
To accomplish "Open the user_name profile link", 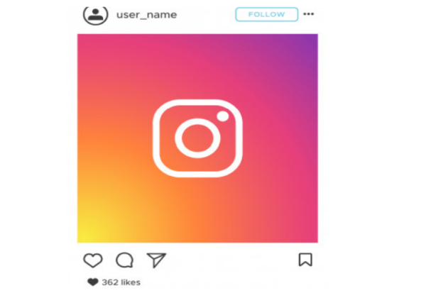I will click(x=146, y=15).
